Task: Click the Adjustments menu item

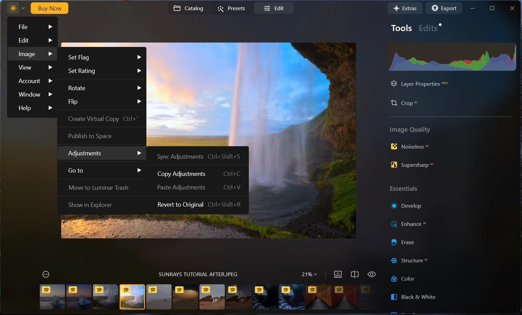Action: point(102,153)
